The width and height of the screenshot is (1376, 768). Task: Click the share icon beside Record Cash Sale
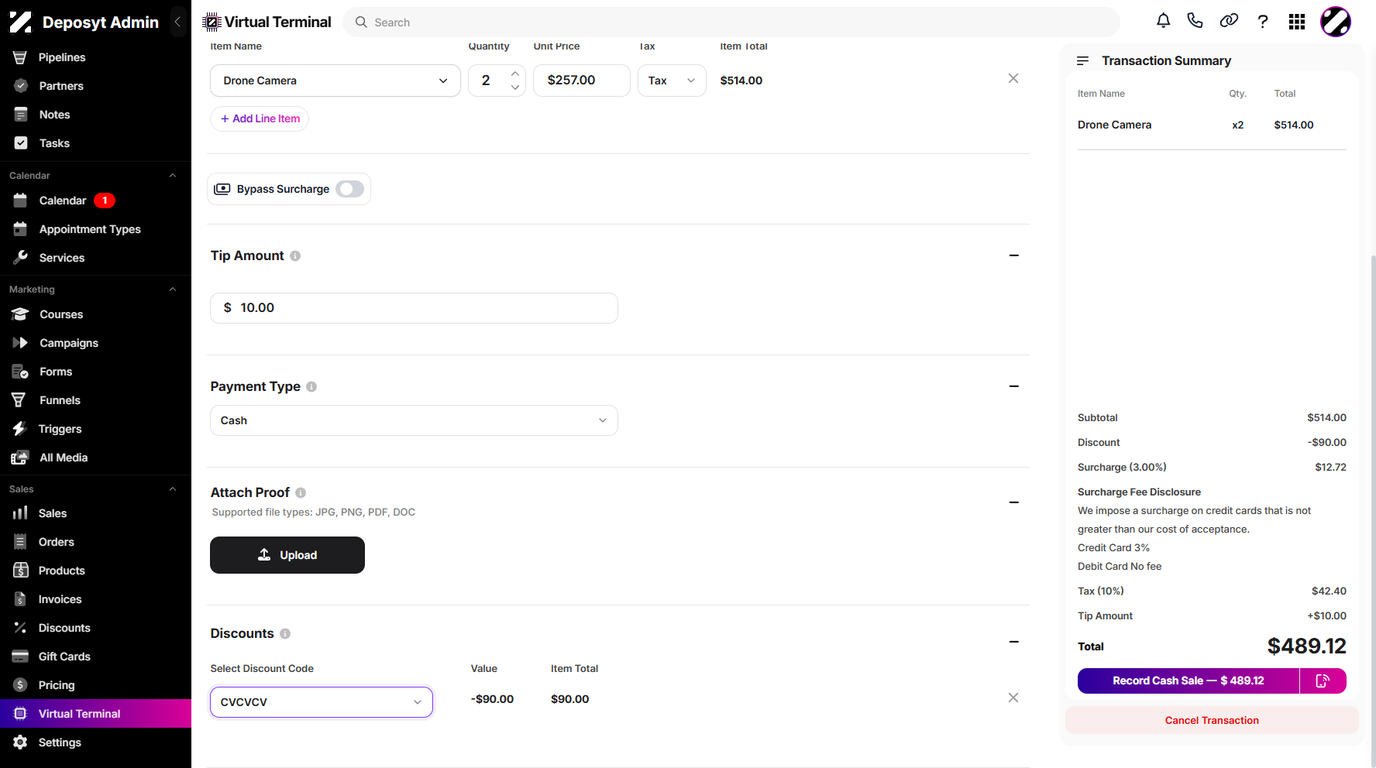(1323, 681)
